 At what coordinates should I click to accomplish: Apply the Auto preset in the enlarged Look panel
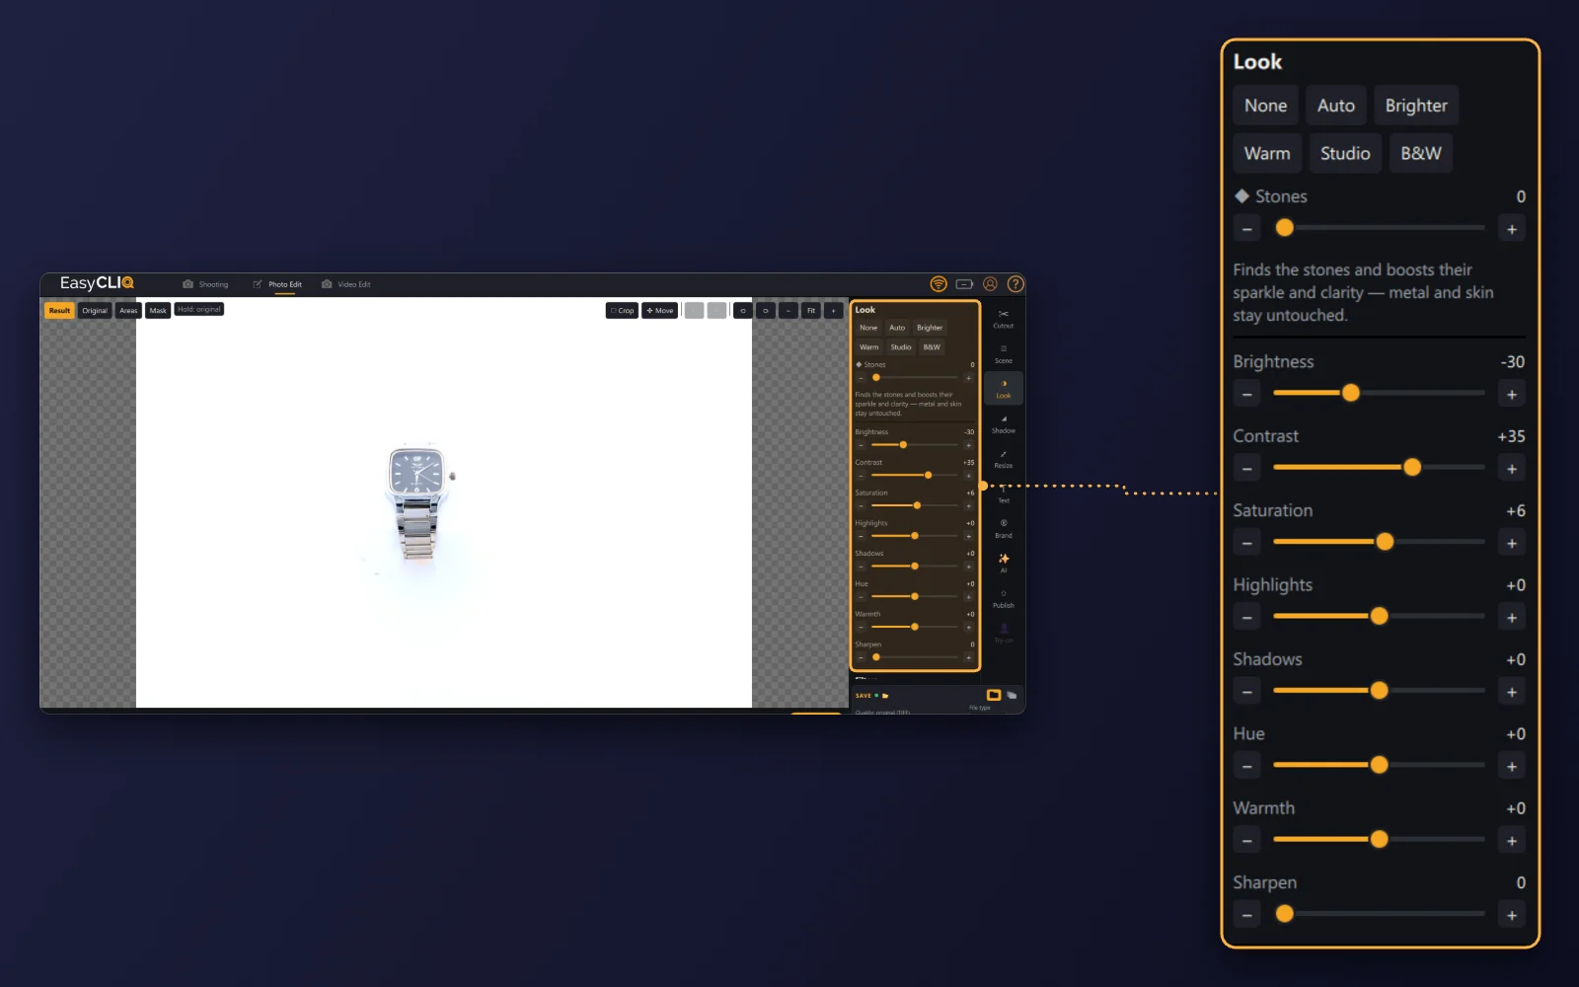click(1336, 106)
